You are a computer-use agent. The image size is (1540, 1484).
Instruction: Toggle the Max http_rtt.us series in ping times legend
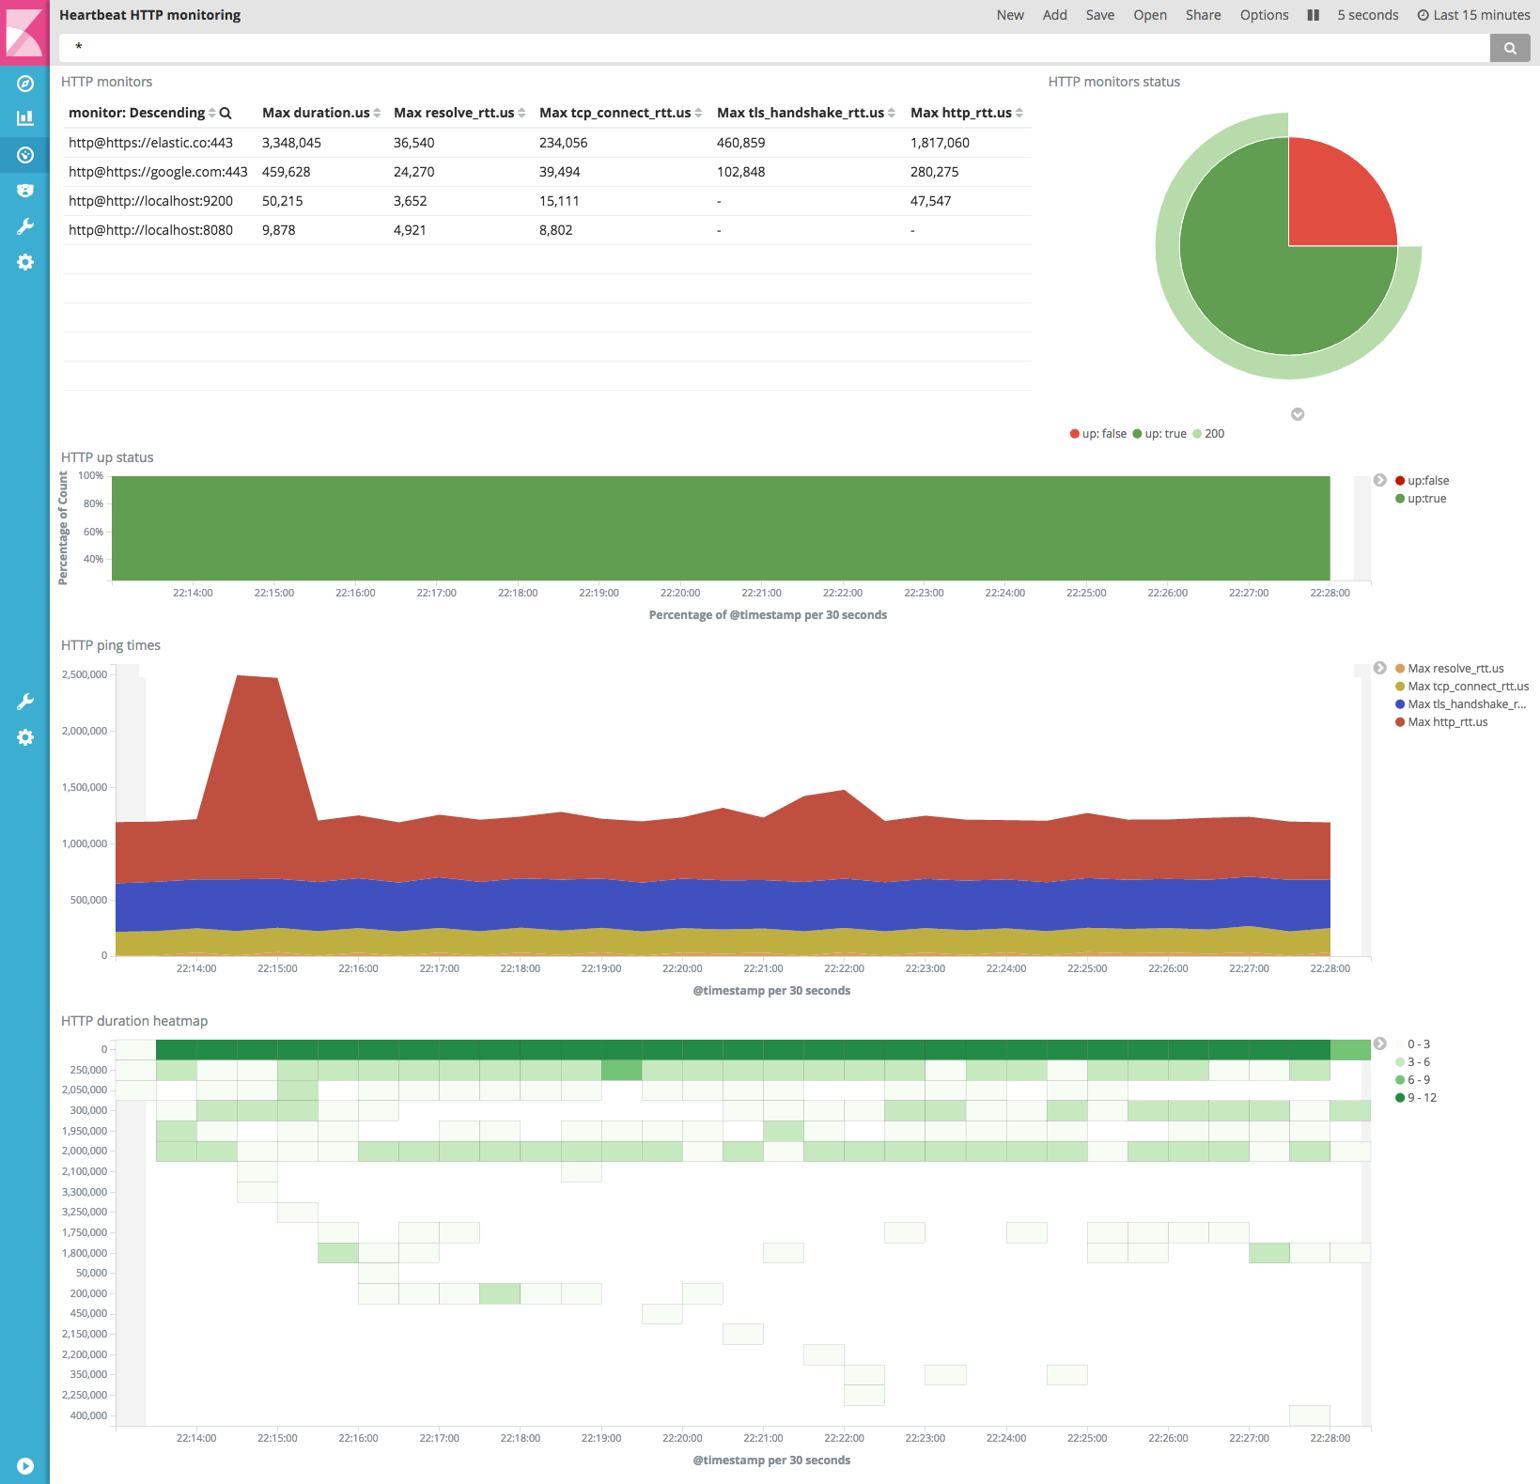(x=1447, y=722)
